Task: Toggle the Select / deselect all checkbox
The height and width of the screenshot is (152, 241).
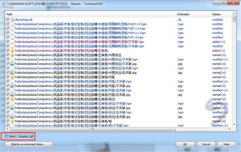Action: (6, 136)
